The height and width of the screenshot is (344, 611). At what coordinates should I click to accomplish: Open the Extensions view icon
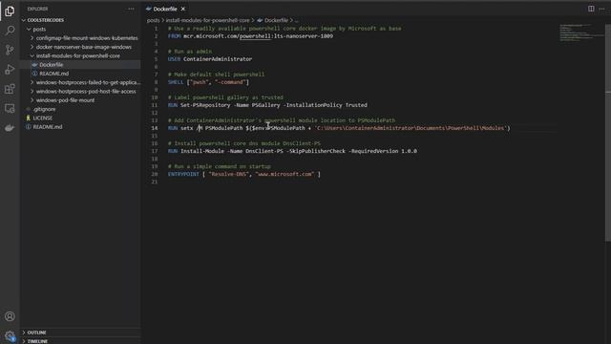pos(10,89)
